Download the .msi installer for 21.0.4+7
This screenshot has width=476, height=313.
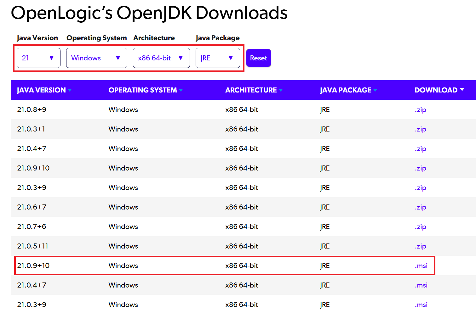pyautogui.click(x=421, y=285)
